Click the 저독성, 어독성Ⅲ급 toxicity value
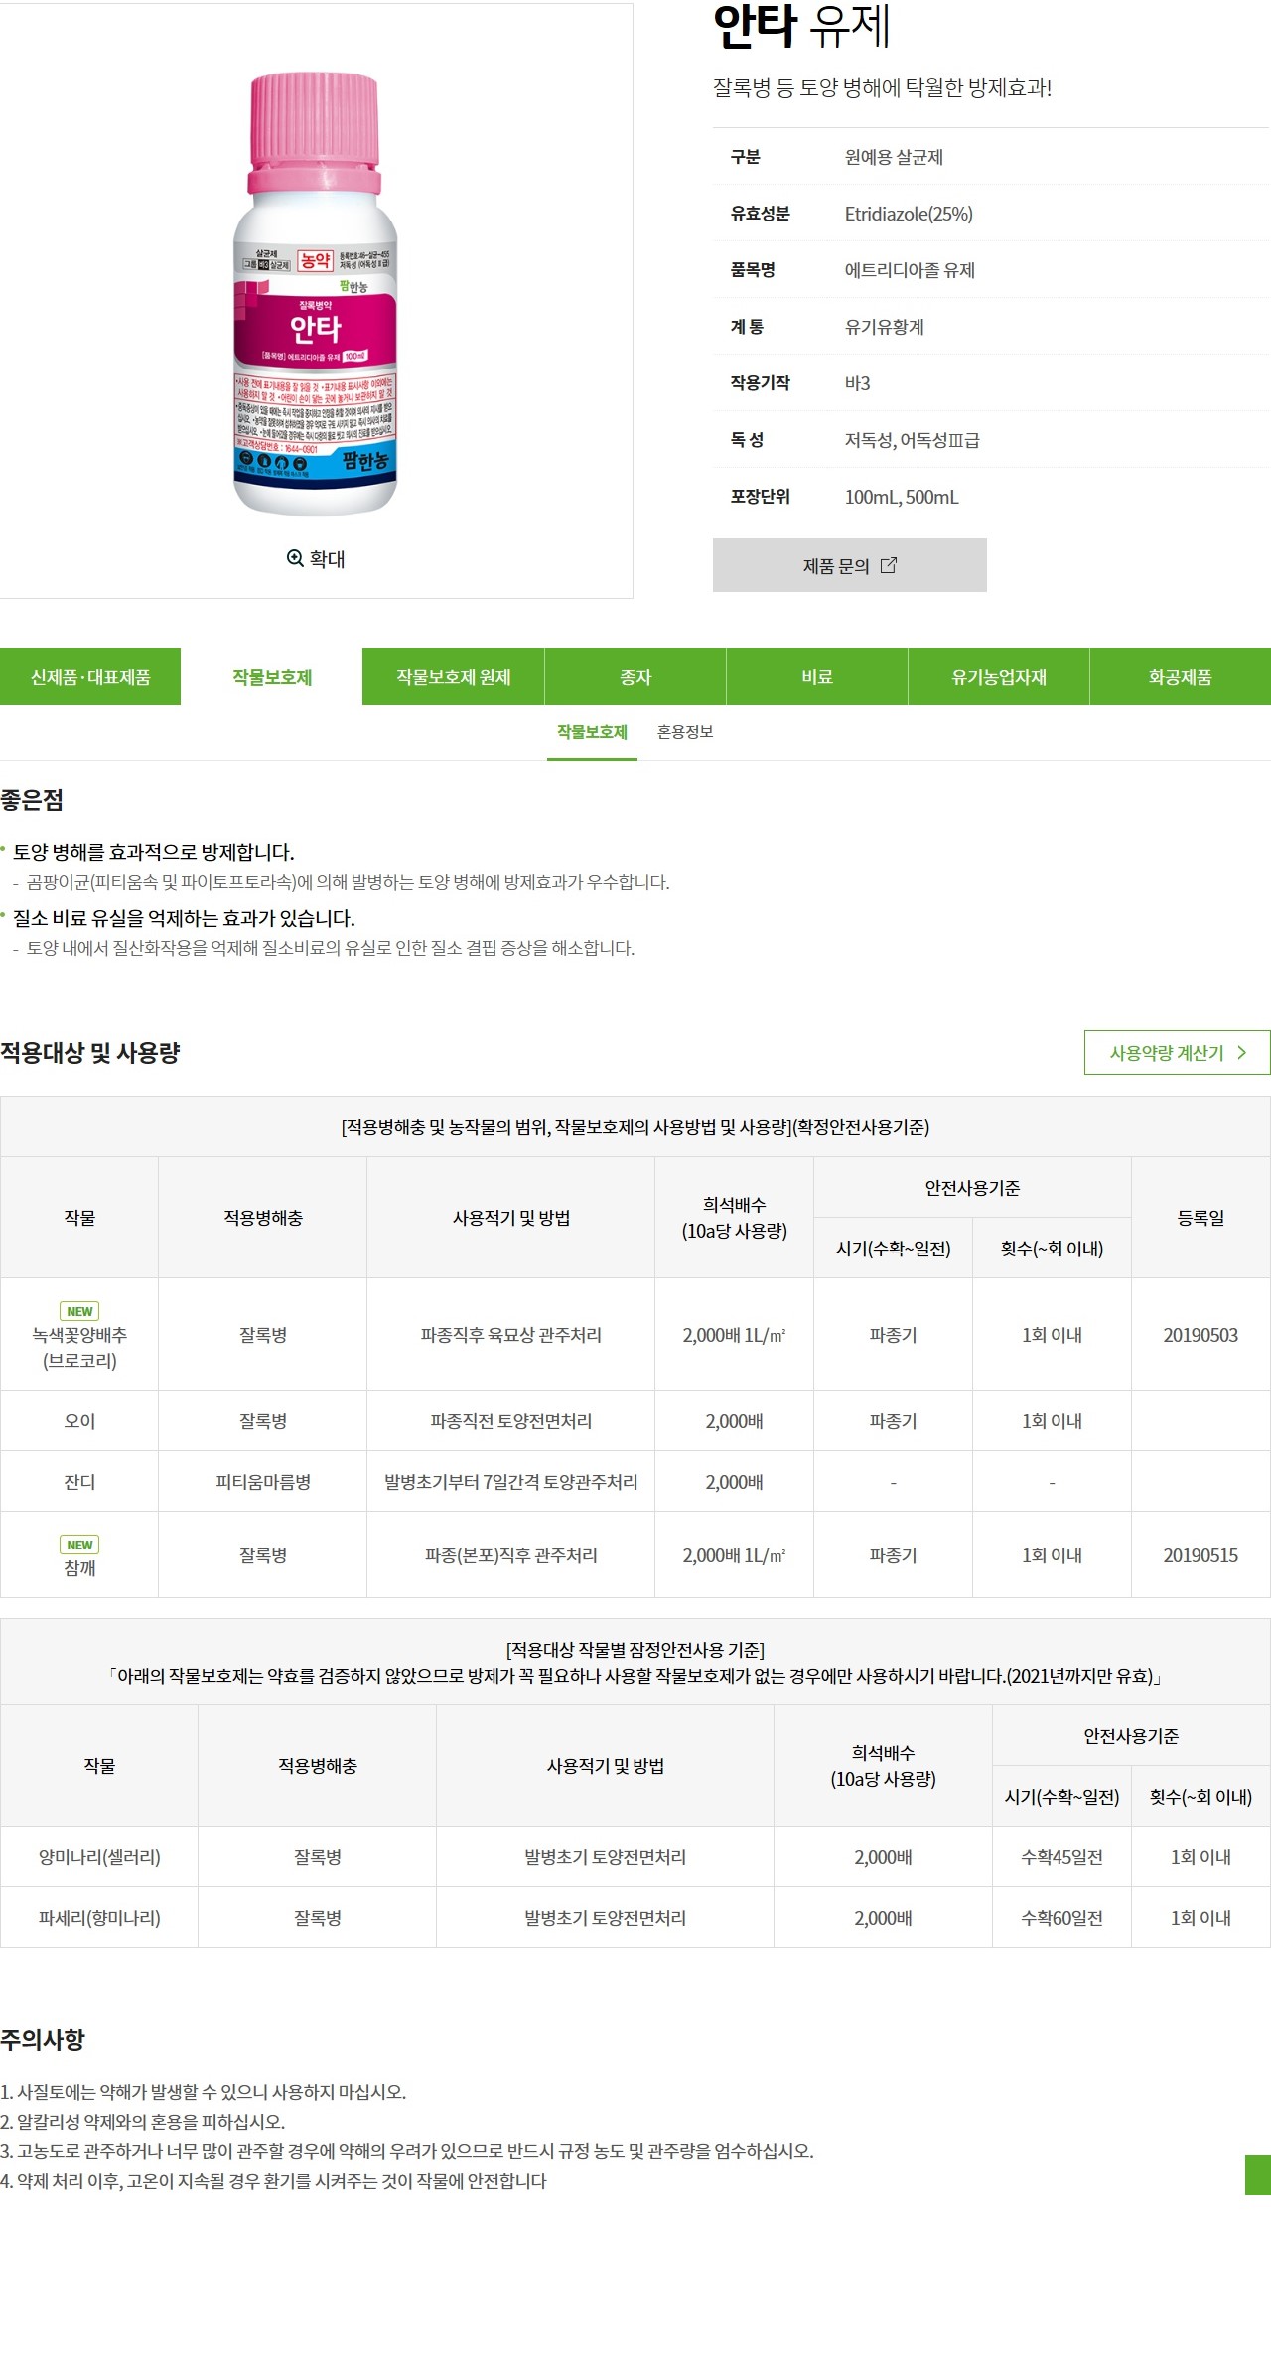This screenshot has width=1271, height=2359. pos(912,440)
